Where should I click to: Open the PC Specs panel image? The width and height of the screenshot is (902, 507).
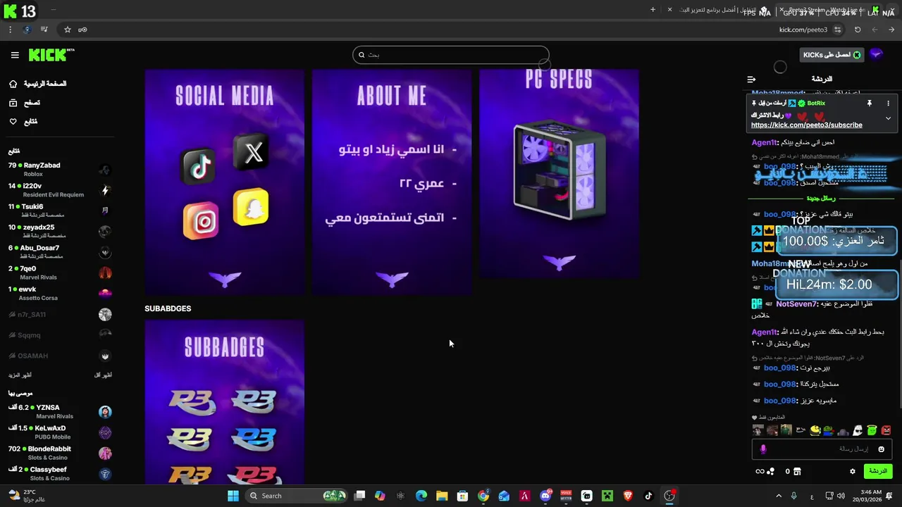coord(560,173)
